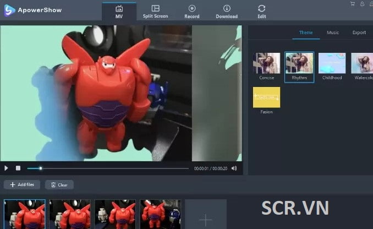
Task: Select the third clip thumbnail in filmstrip
Action: pos(115,214)
